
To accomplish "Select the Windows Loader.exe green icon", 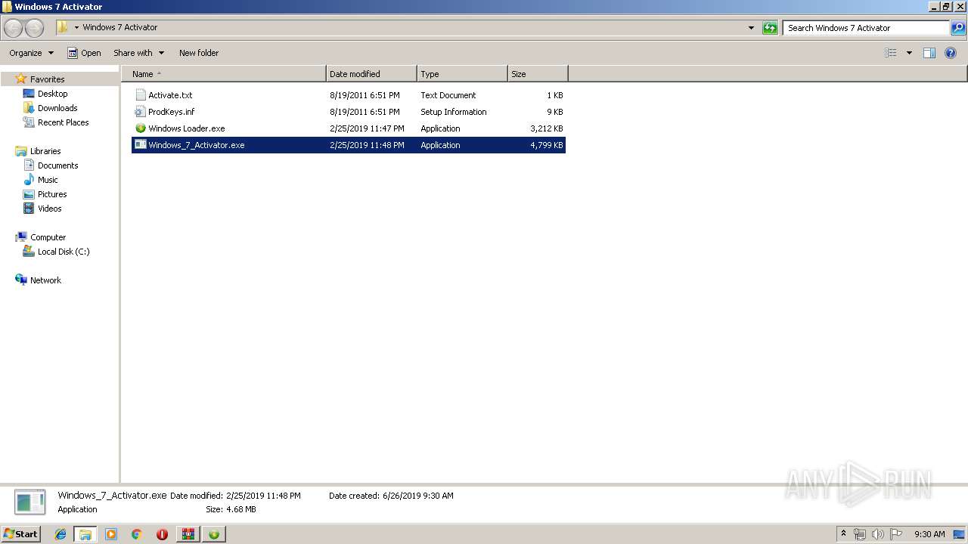I will [140, 128].
